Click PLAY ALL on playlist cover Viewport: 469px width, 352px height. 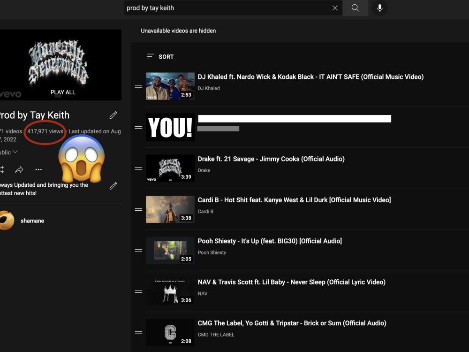(x=63, y=92)
